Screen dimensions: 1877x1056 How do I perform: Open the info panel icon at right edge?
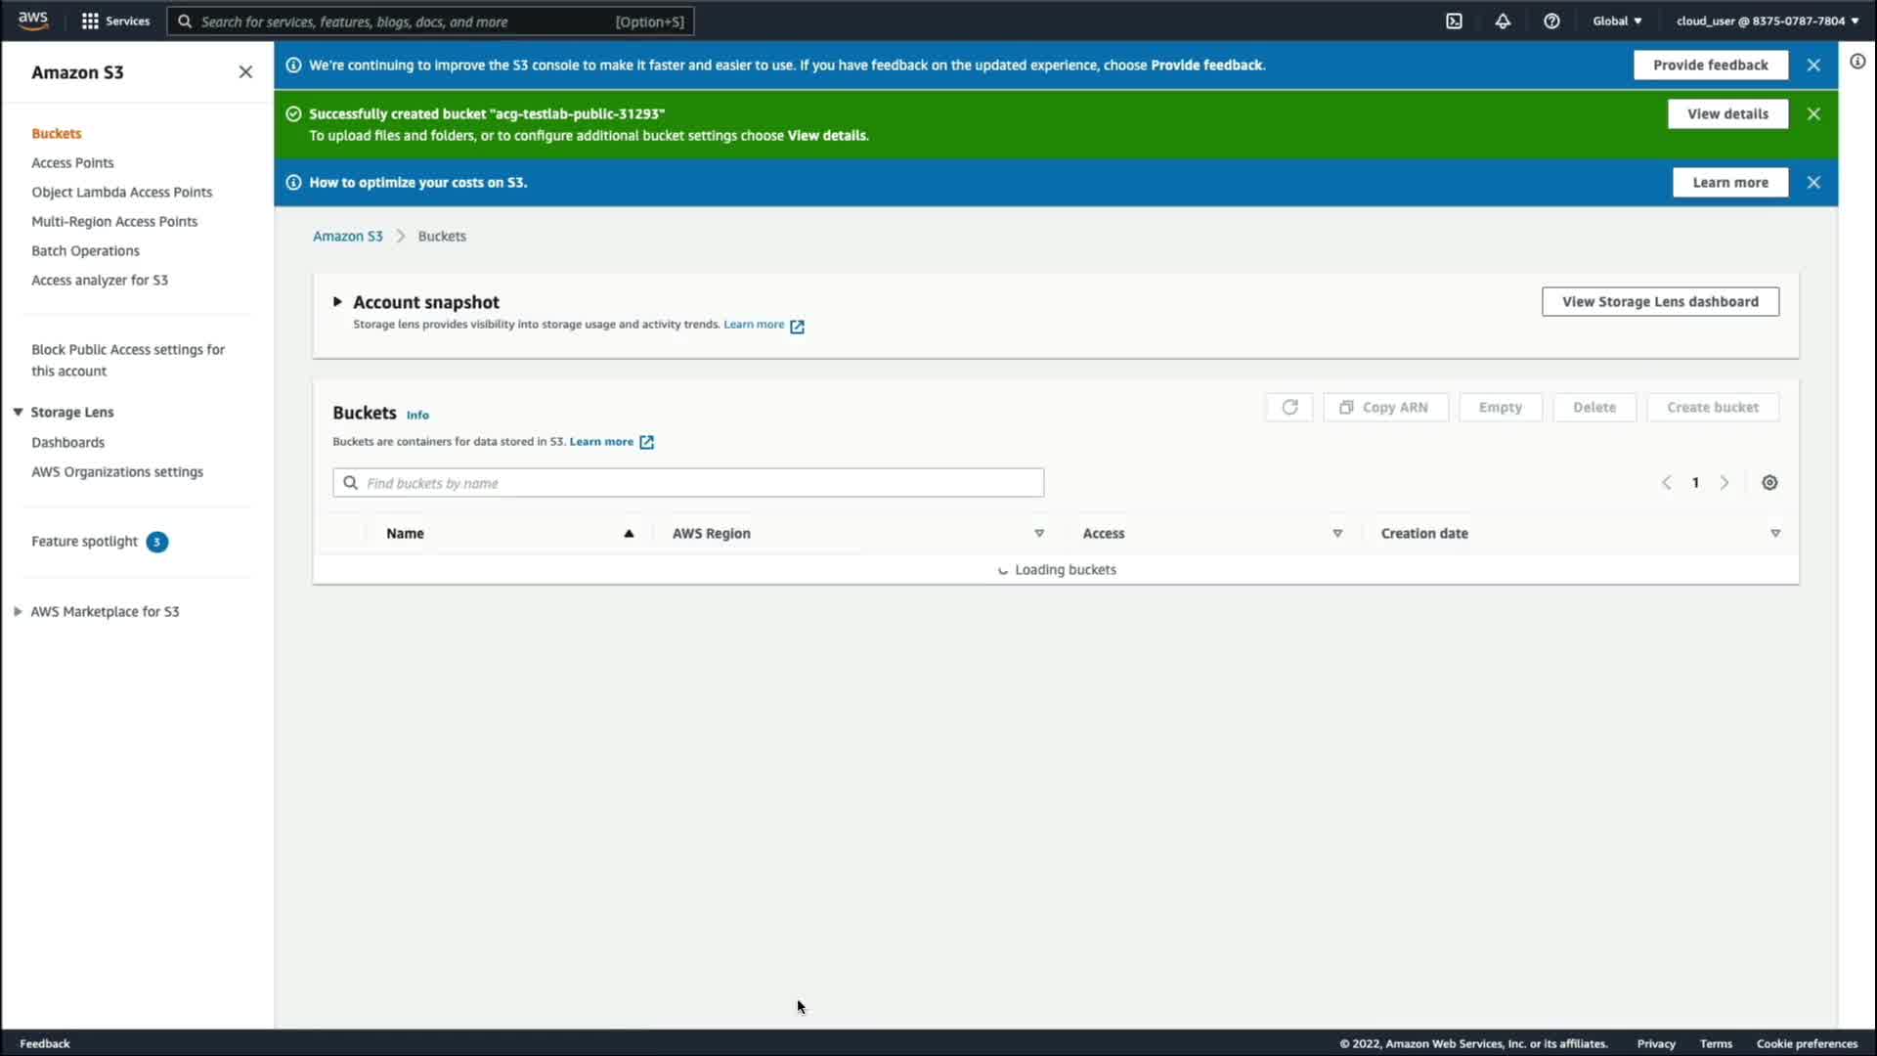point(1857,62)
